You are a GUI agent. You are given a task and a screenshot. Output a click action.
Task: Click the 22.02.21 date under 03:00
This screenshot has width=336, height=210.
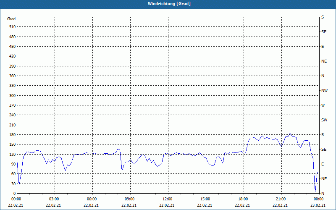tap(53, 205)
